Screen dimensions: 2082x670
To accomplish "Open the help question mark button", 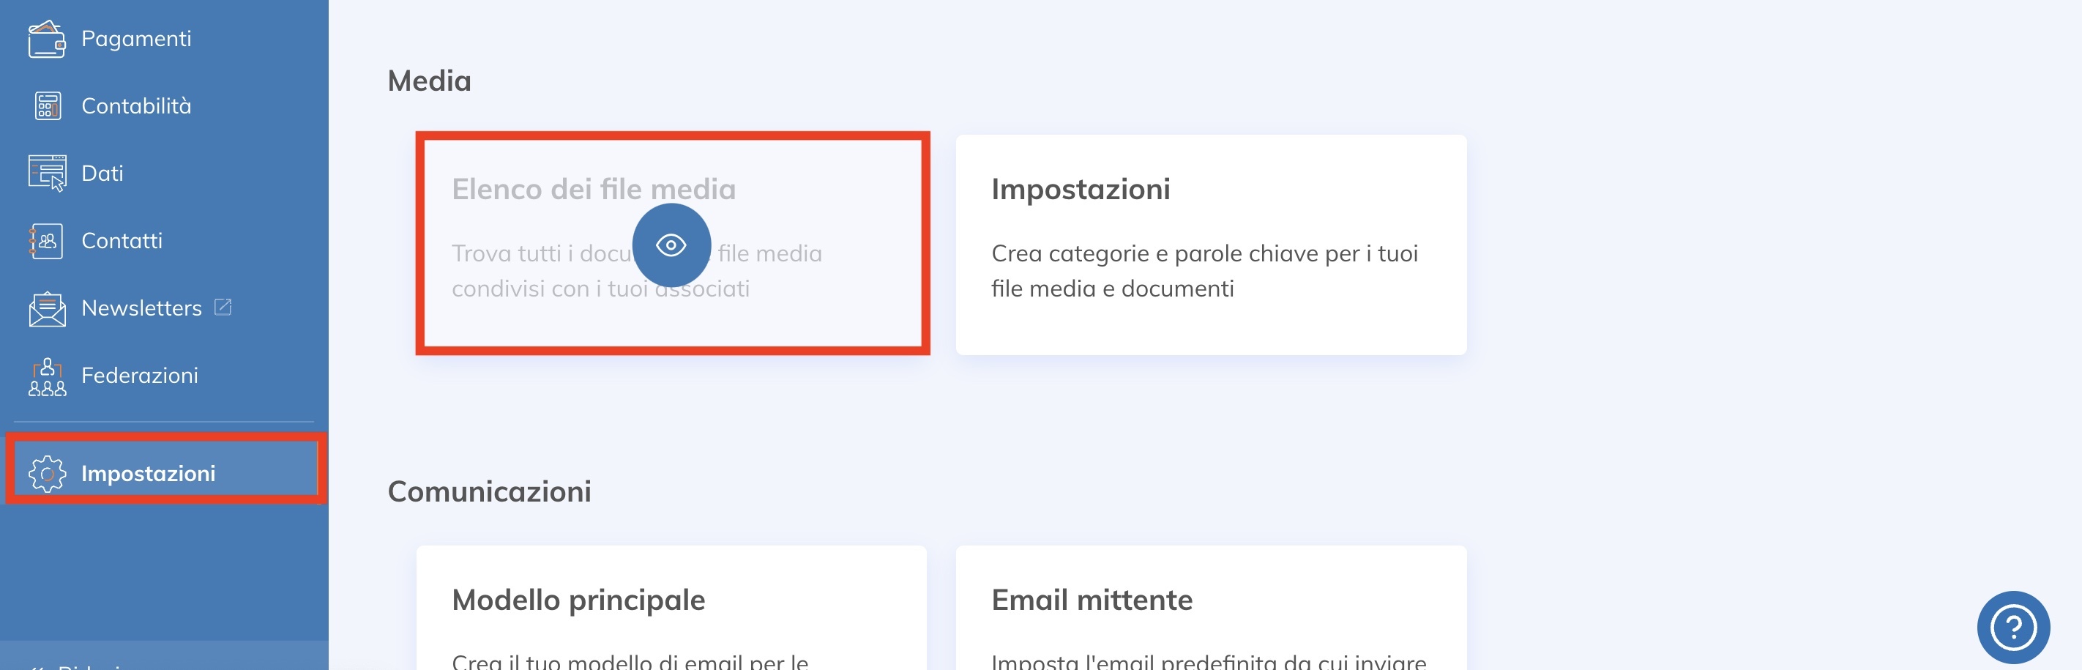I will 2012,626.
